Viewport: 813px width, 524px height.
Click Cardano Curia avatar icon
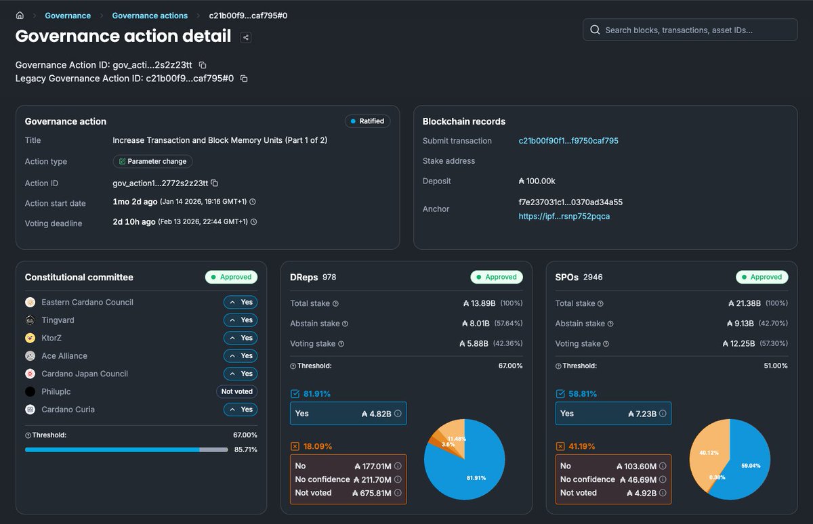[30, 410]
